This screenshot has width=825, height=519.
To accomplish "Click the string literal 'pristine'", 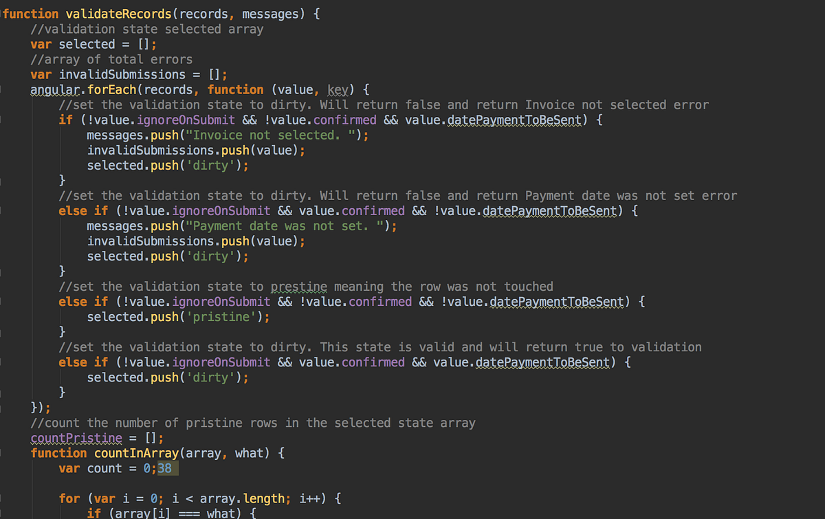I will tap(220, 316).
